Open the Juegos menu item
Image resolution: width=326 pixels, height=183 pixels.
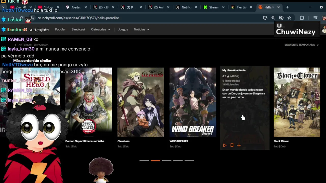click(x=123, y=29)
